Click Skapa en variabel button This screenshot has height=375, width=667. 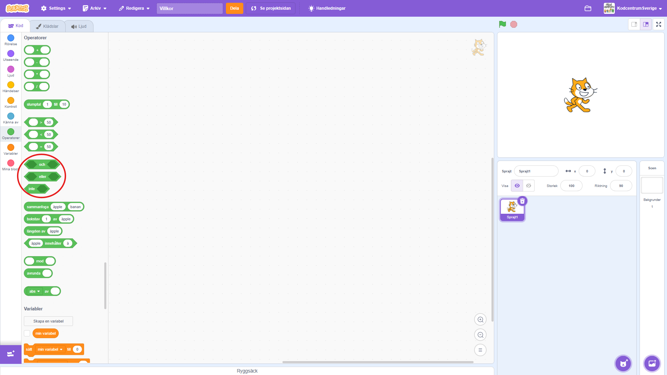(x=48, y=321)
